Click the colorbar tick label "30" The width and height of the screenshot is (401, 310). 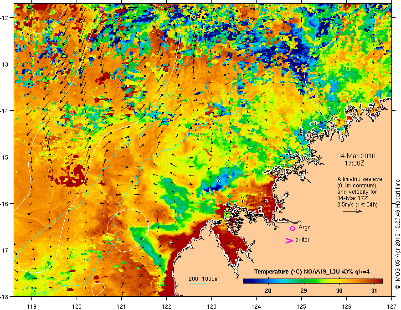[339, 290]
